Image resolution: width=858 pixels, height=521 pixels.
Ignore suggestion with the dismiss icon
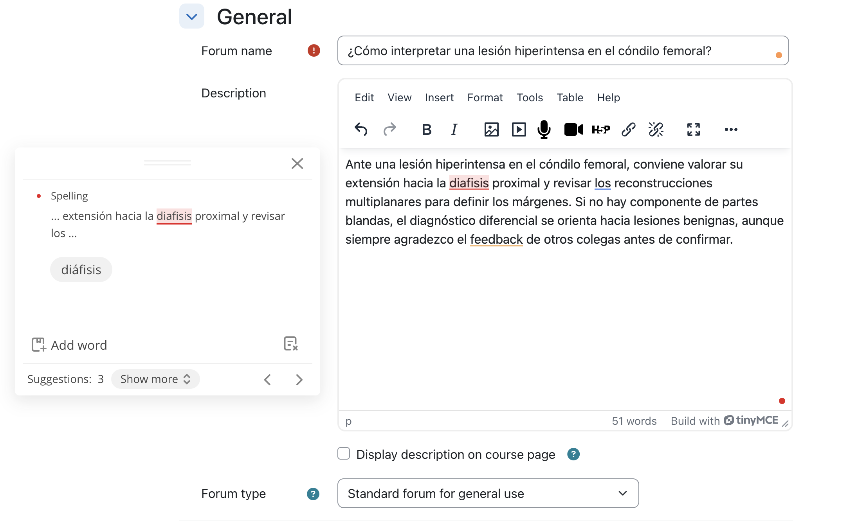point(291,344)
